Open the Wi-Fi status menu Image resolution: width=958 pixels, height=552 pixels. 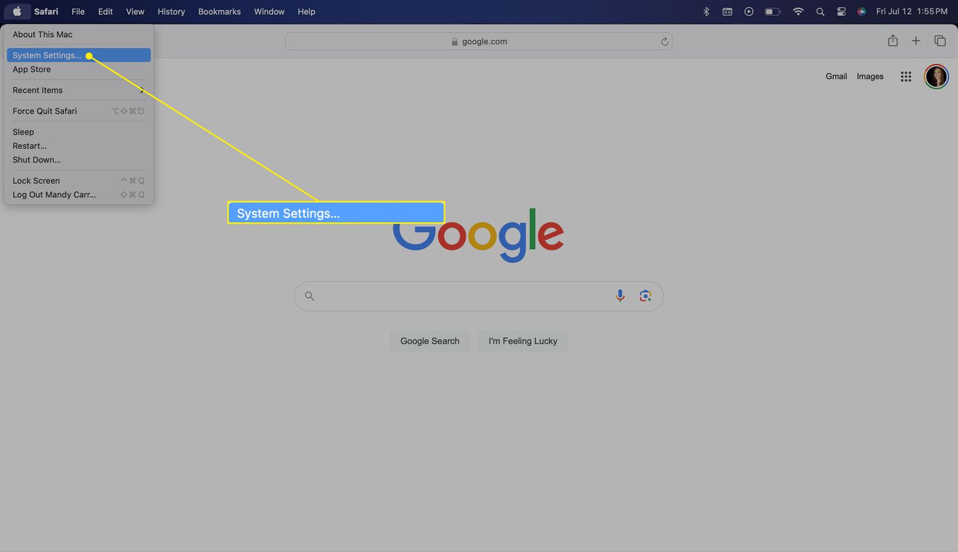pyautogui.click(x=798, y=11)
